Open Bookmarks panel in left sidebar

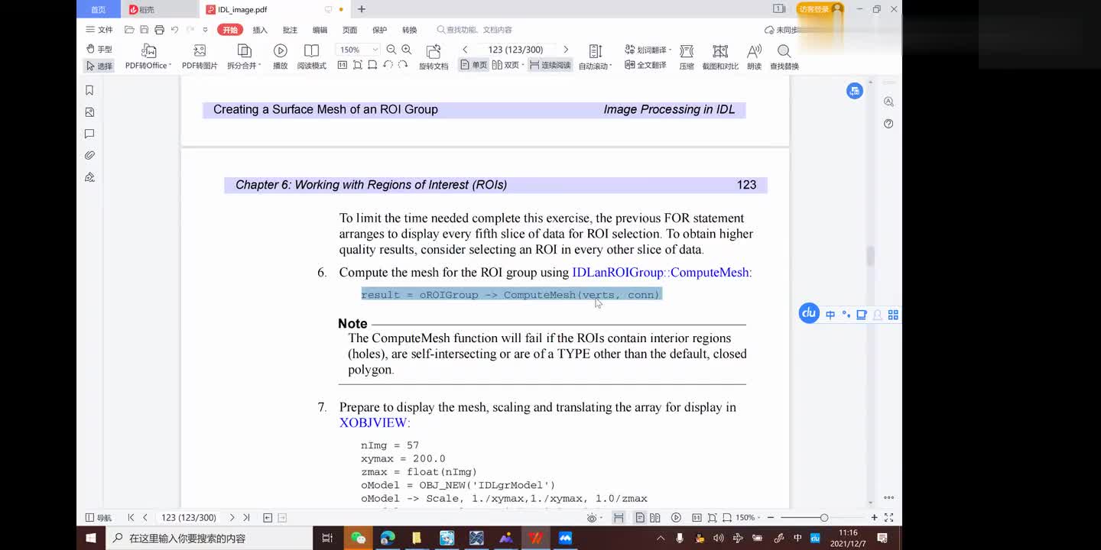coord(89,90)
